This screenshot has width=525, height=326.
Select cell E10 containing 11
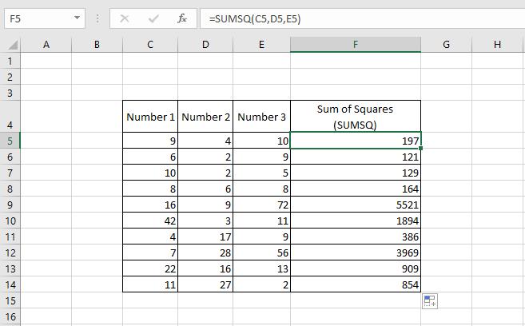(261, 221)
